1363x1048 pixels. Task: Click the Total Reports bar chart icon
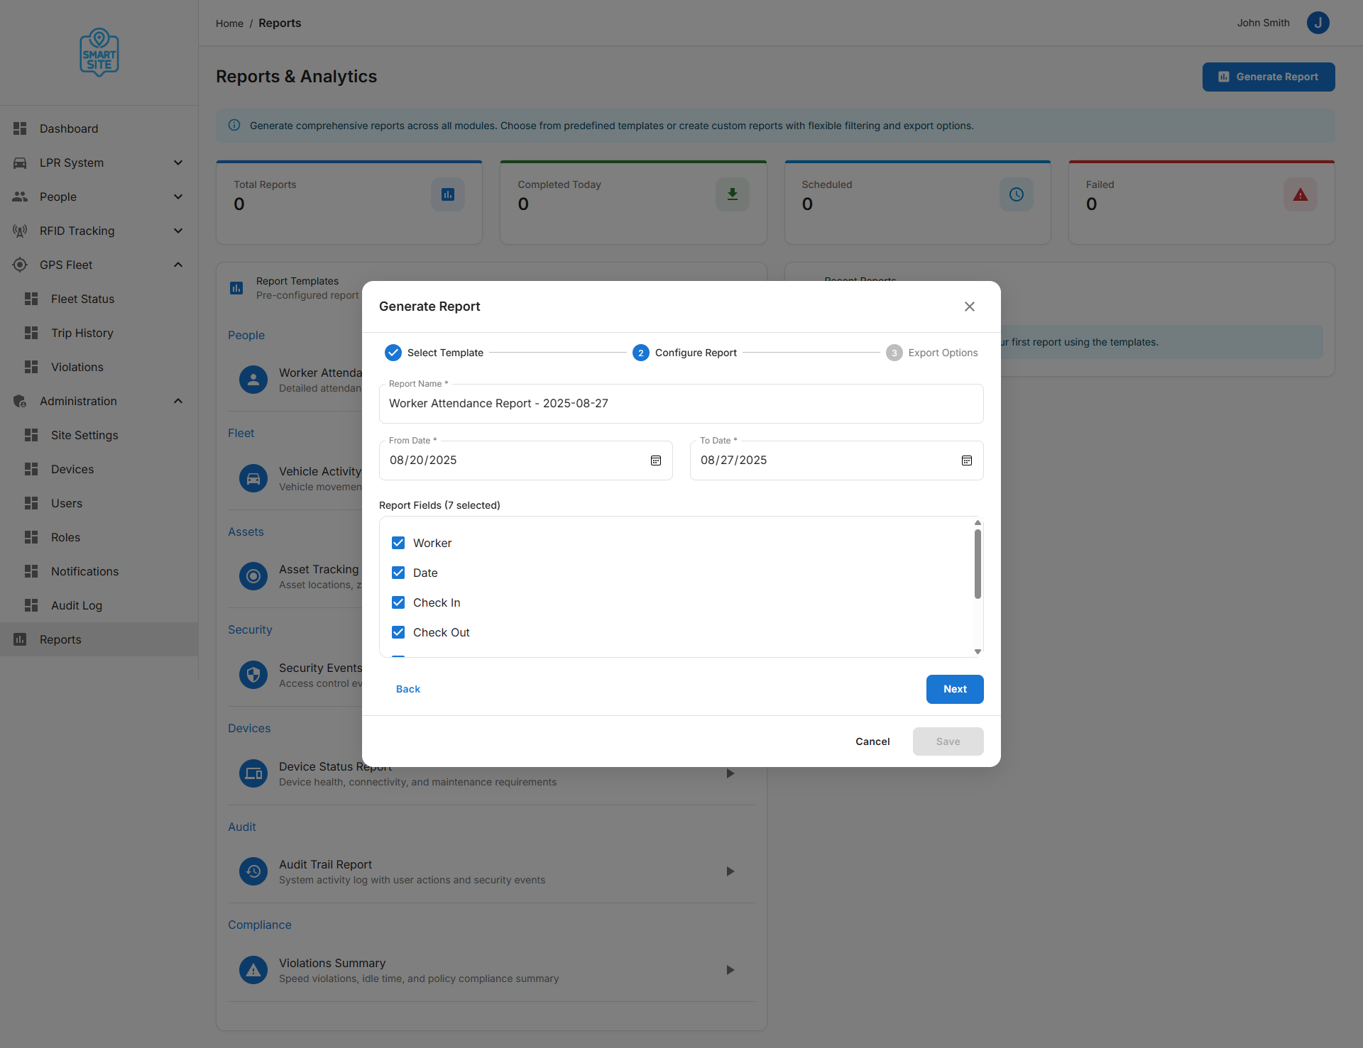click(447, 194)
